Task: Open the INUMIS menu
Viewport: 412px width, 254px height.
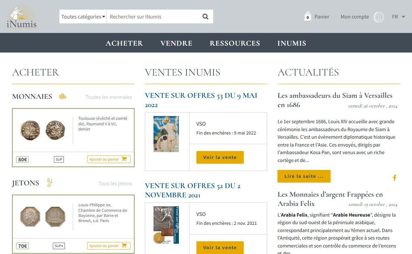Action: (292, 43)
